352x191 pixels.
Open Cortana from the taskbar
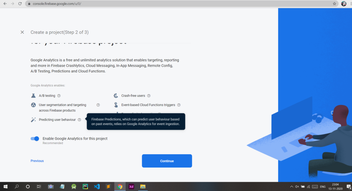[x=27, y=187]
